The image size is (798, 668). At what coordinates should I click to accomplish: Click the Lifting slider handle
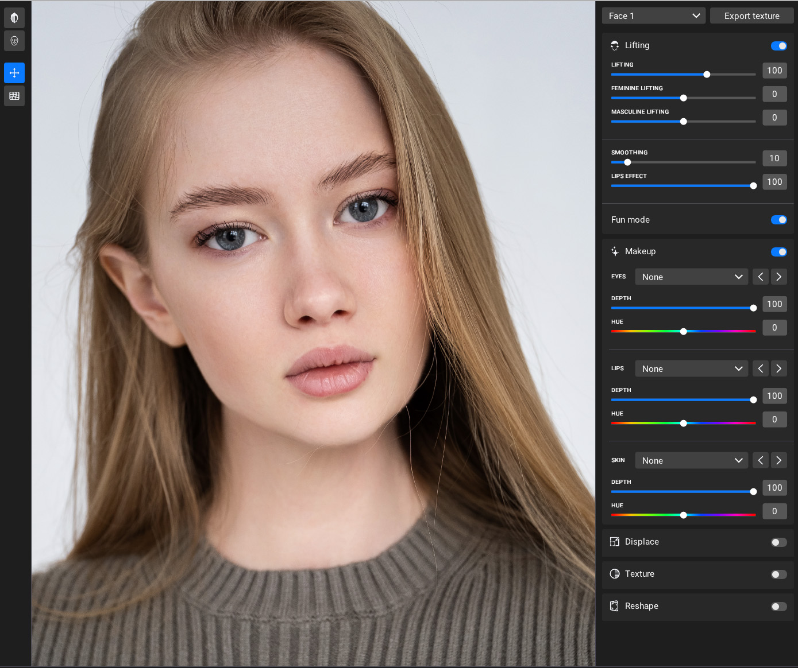[x=707, y=75]
